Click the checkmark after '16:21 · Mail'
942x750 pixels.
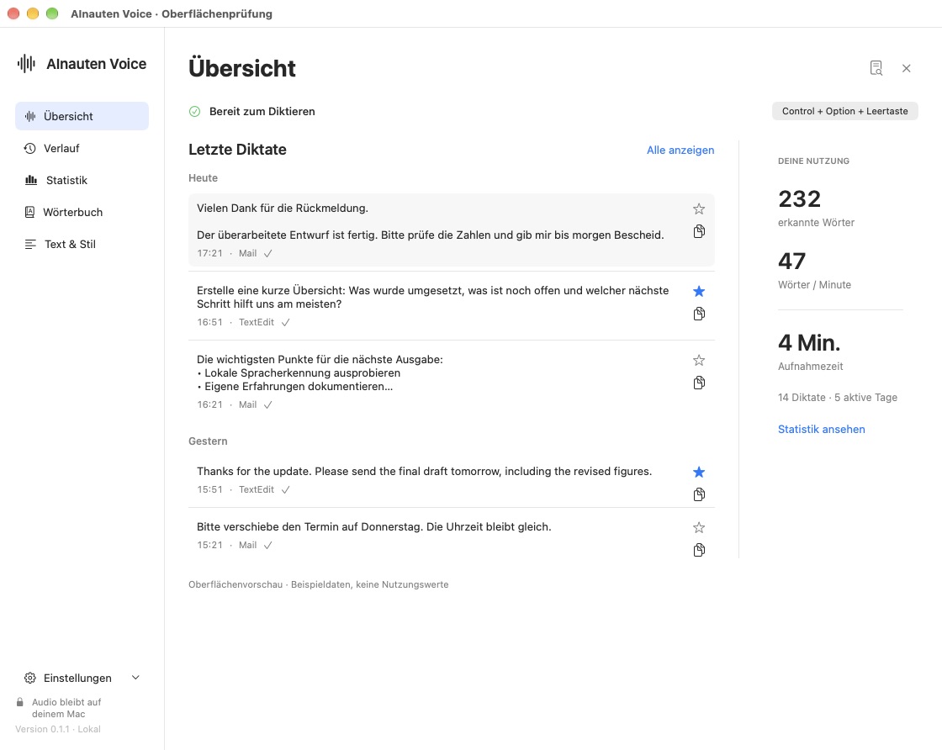point(268,404)
